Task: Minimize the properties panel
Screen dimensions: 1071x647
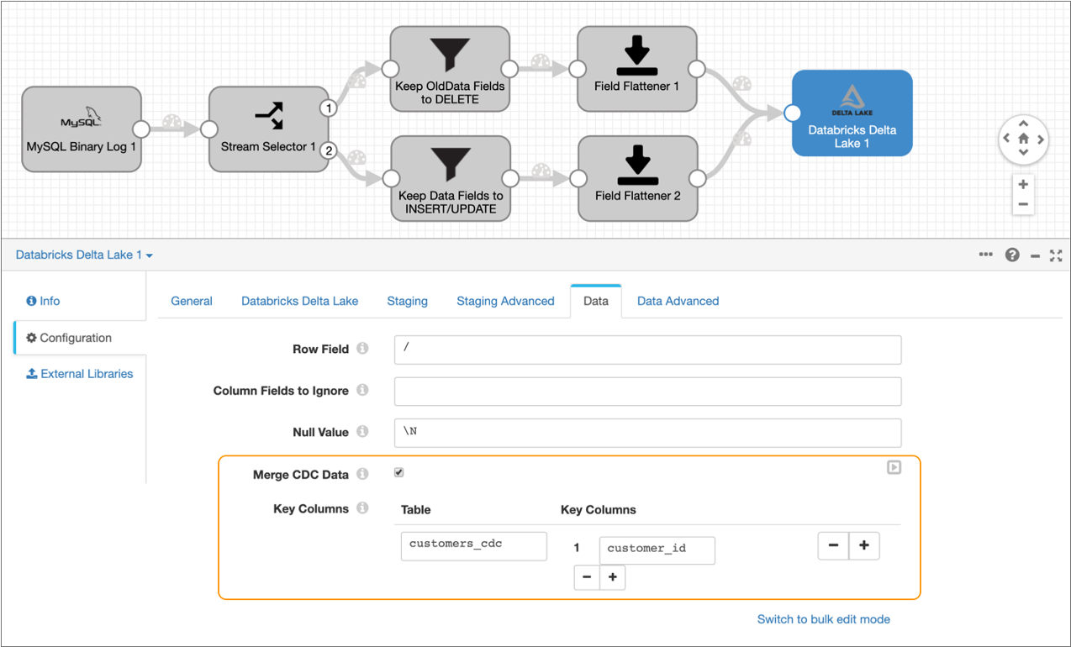Action: click(x=1035, y=255)
